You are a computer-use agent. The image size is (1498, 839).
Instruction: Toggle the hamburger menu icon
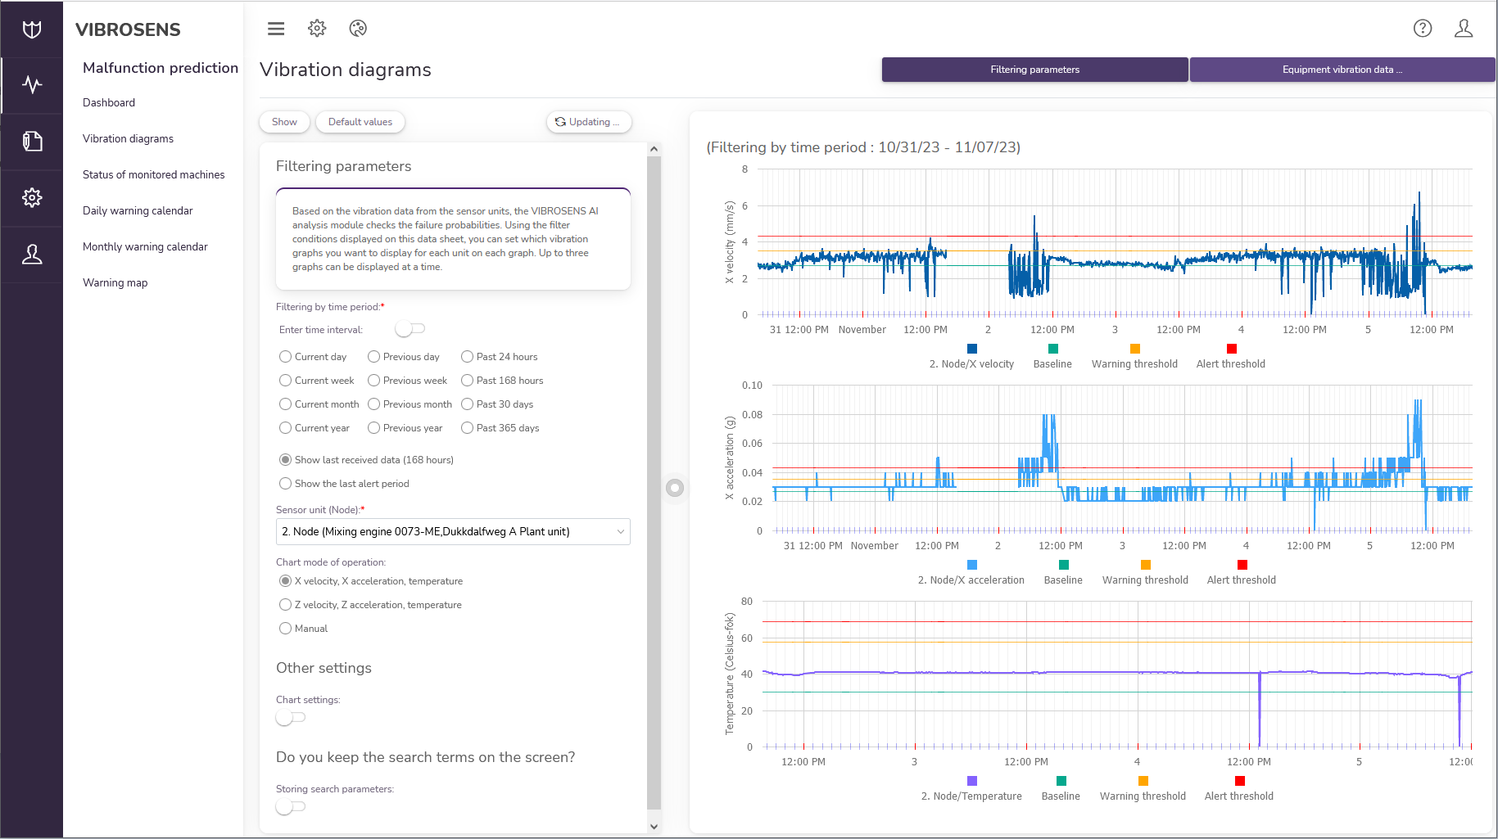[x=276, y=29]
